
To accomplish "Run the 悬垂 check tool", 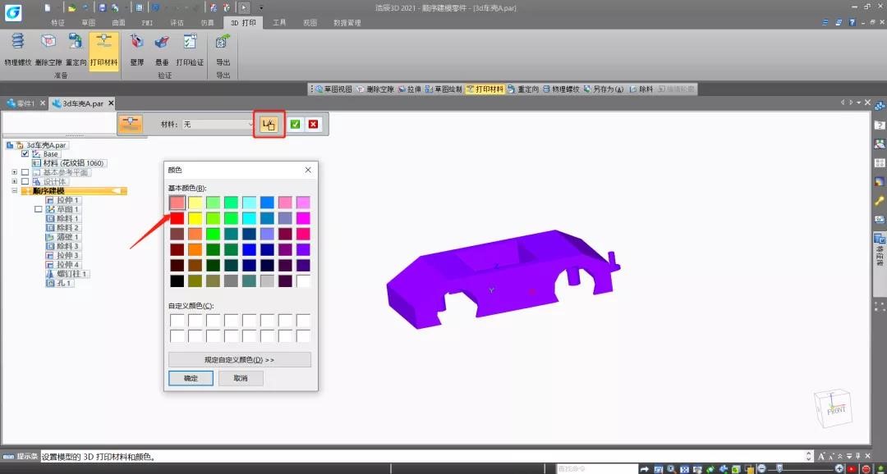I will [162, 50].
